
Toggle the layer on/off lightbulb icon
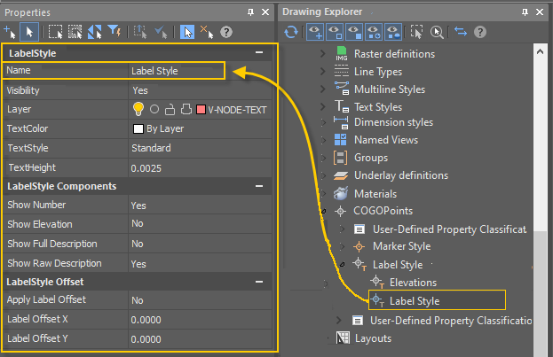(x=138, y=109)
